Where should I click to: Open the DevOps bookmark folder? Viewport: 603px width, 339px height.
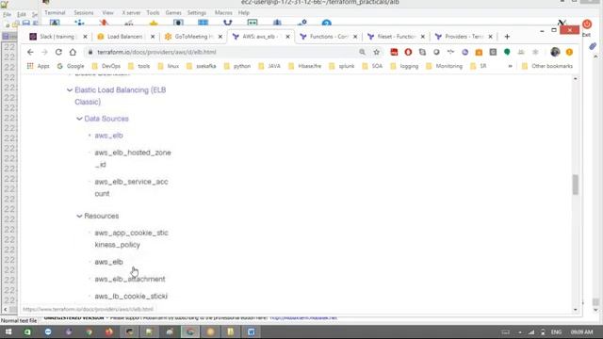[x=106, y=66]
